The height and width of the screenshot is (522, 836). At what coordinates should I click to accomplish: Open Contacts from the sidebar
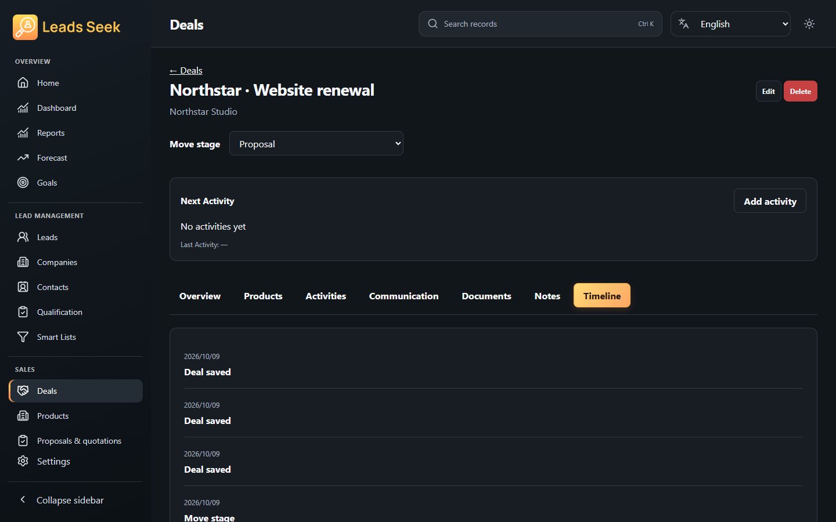75,287
